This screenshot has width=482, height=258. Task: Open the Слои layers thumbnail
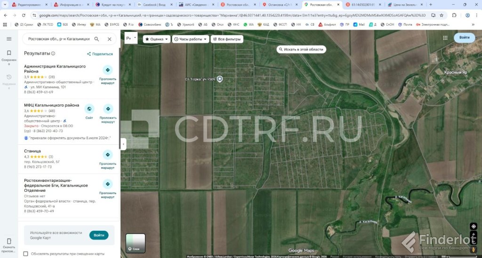point(136,243)
